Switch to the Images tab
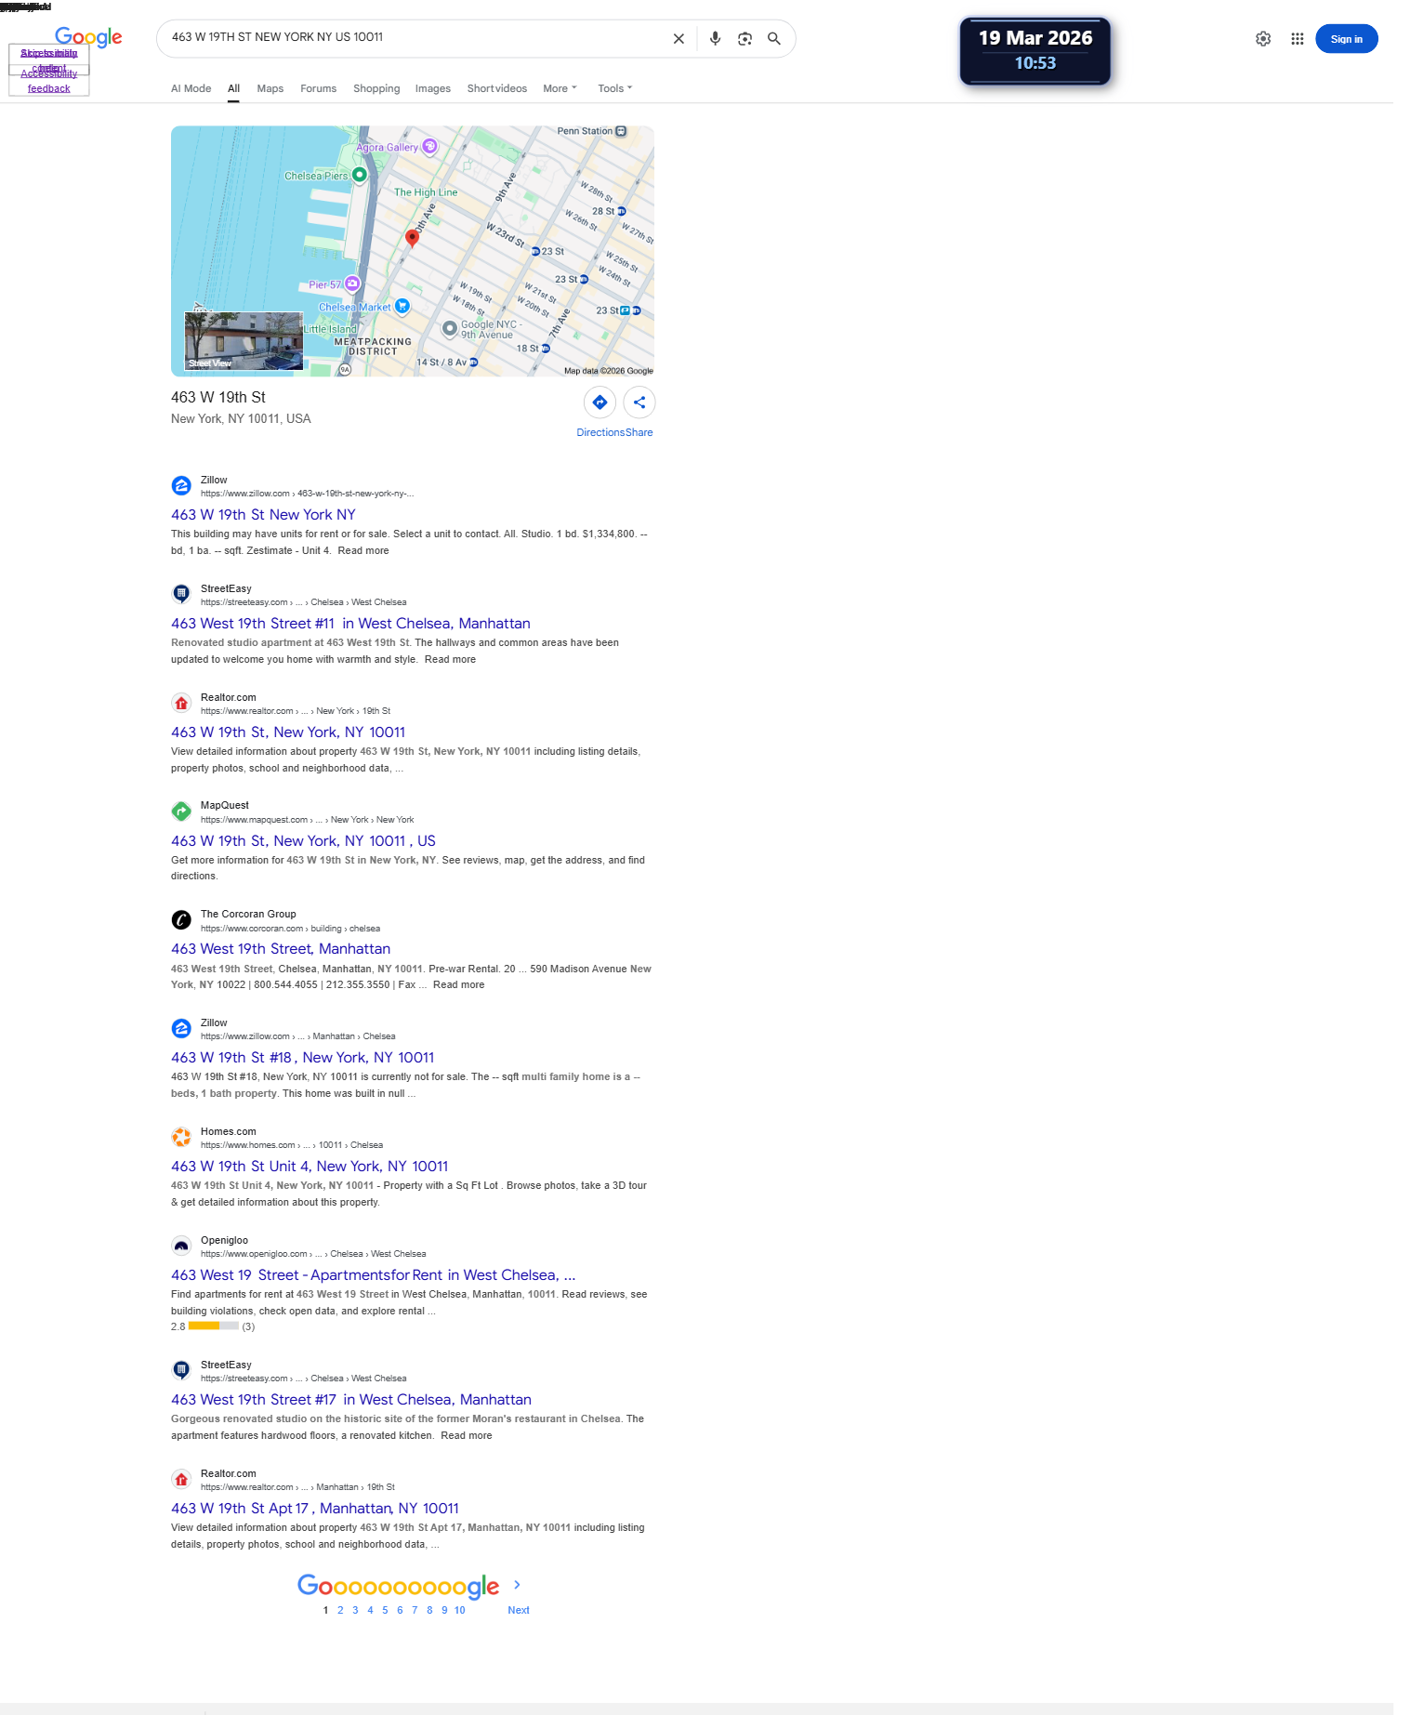Image resolution: width=1410 pixels, height=1715 pixels. tap(433, 88)
